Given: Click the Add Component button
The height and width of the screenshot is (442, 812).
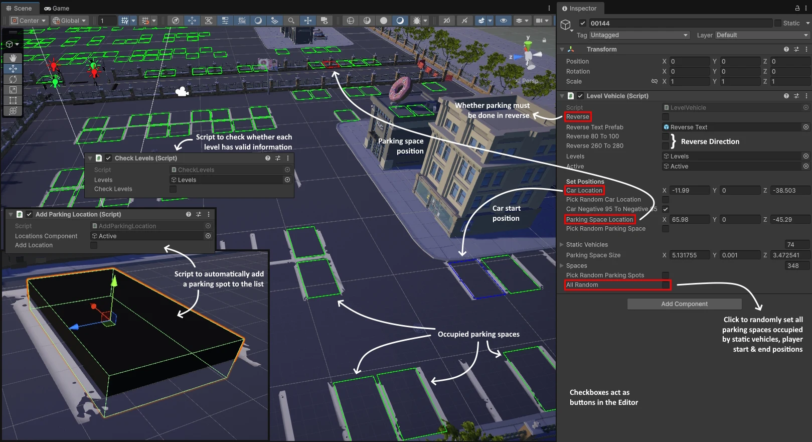Looking at the screenshot, I should [x=684, y=304].
